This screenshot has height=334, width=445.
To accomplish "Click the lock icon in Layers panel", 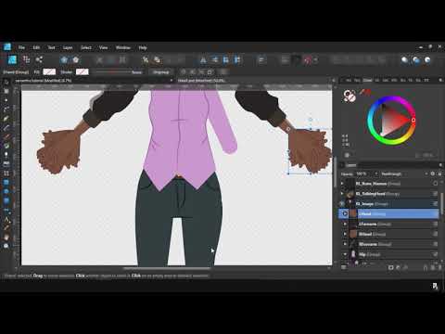I will coord(439,173).
